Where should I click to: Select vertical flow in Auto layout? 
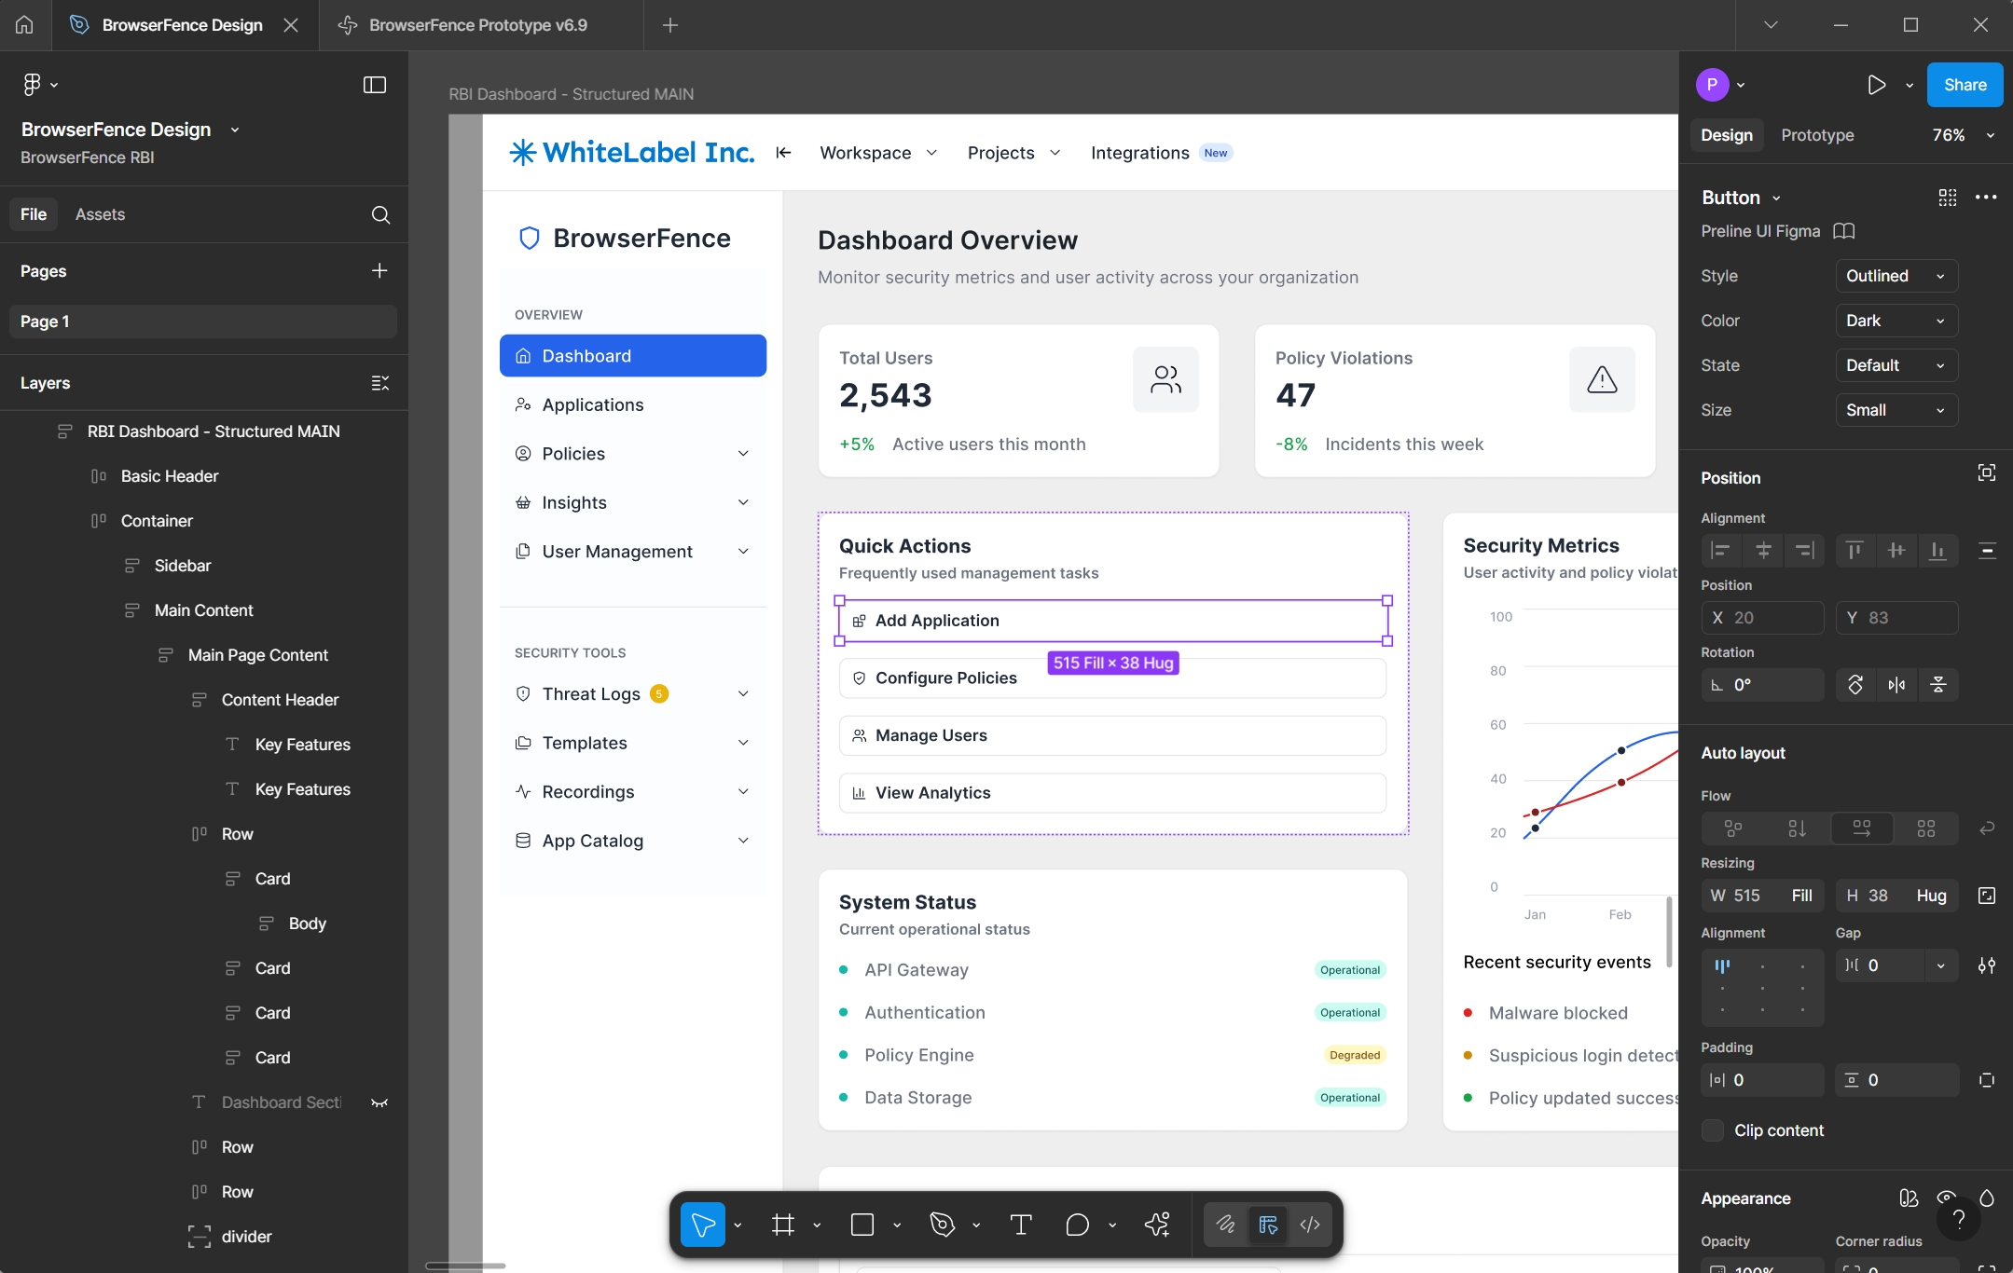tap(1797, 828)
